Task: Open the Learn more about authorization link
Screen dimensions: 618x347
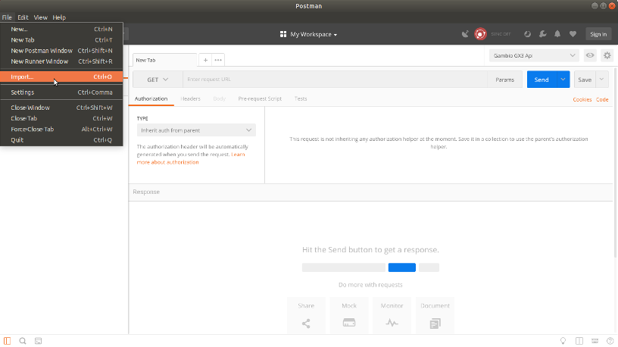Action: click(x=167, y=162)
